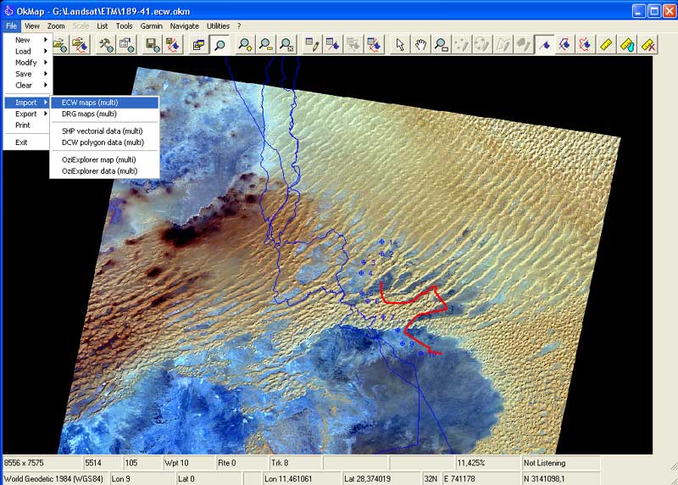The image size is (678, 485).
Task: Select the blue flag waypoint tool
Action: tap(544, 45)
